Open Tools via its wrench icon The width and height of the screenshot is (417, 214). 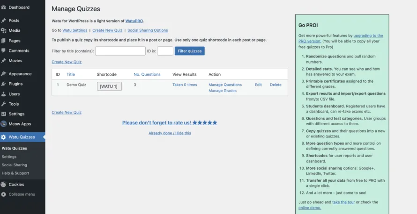click(4, 104)
